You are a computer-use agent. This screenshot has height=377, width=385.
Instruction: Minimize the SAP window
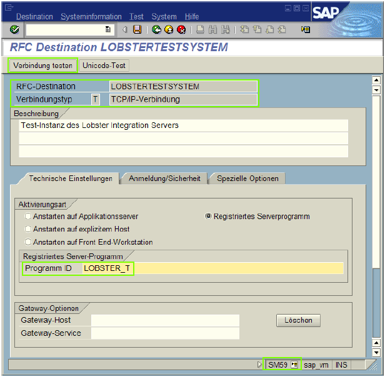point(288,8)
